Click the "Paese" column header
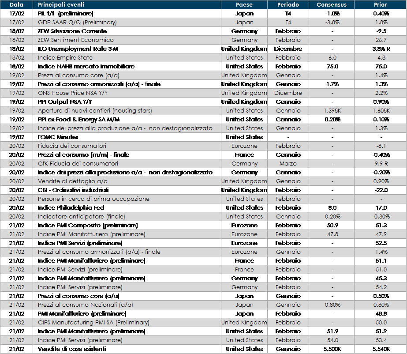The image size is (407, 354). [244, 5]
